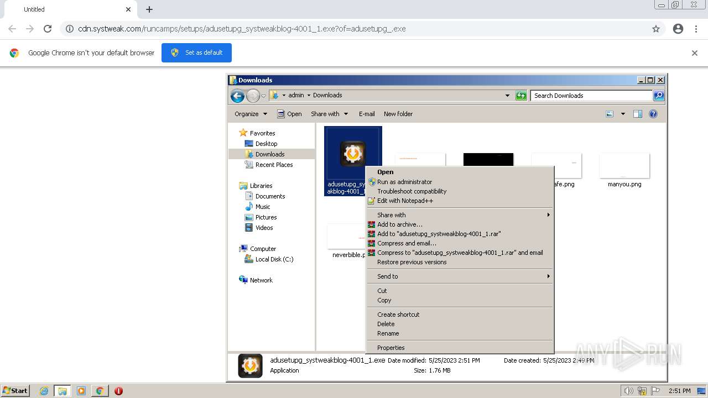The height and width of the screenshot is (398, 708).
Task: Select the neverbible.png file thumbnail
Action: point(346,237)
